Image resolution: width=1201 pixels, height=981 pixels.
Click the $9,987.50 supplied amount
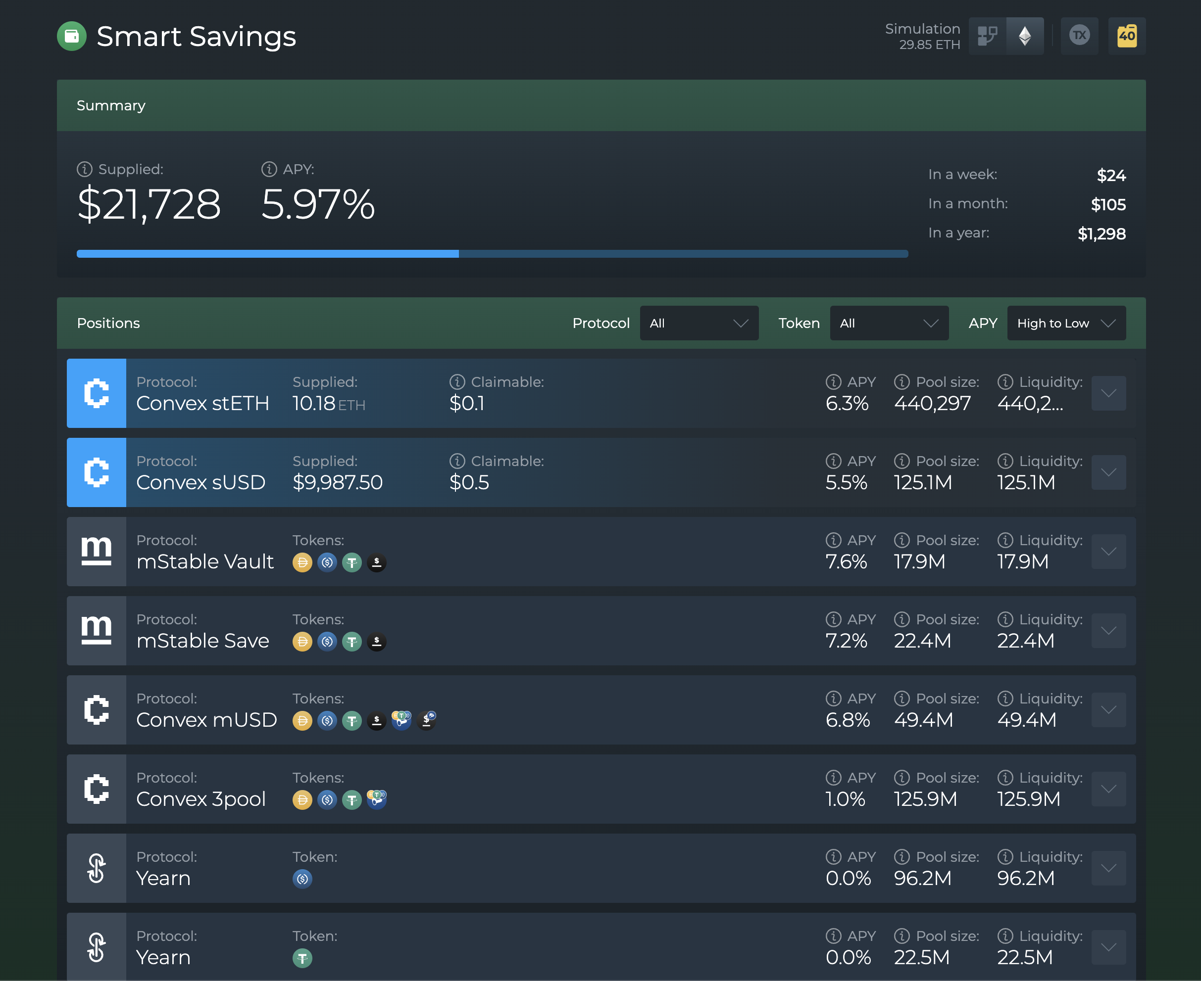pyautogui.click(x=338, y=483)
